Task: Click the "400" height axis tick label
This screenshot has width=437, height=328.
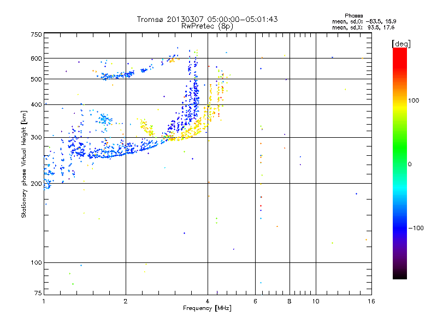Action: coord(36,105)
